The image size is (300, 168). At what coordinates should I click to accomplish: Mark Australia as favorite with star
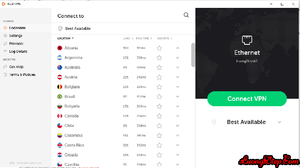click(159, 67)
